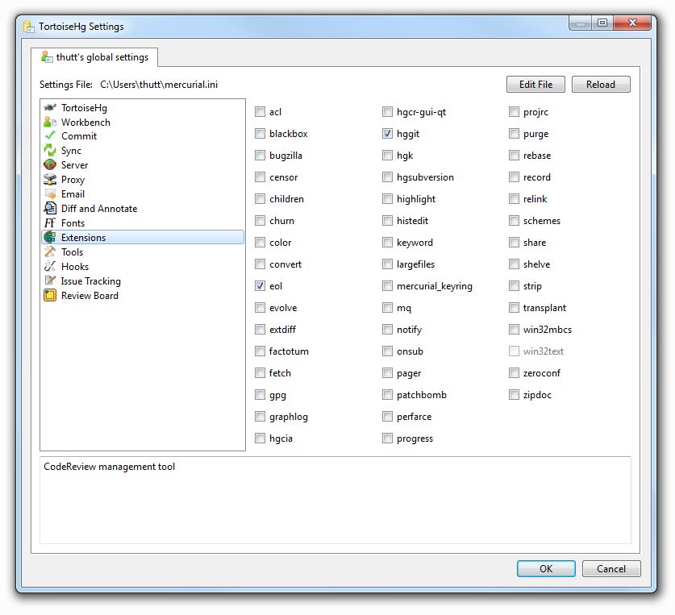Enable the hgsubversion extension
675x615 pixels.
pos(387,177)
